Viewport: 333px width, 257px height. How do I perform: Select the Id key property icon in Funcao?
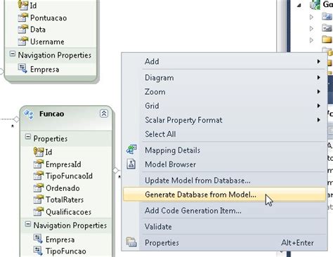point(39,152)
